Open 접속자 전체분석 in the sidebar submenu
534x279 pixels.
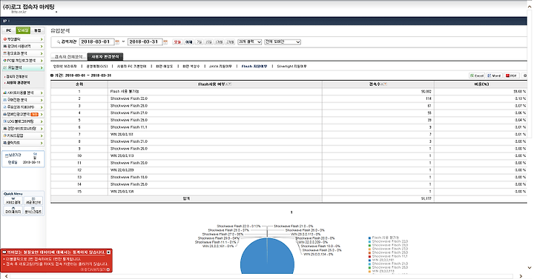point(17,77)
